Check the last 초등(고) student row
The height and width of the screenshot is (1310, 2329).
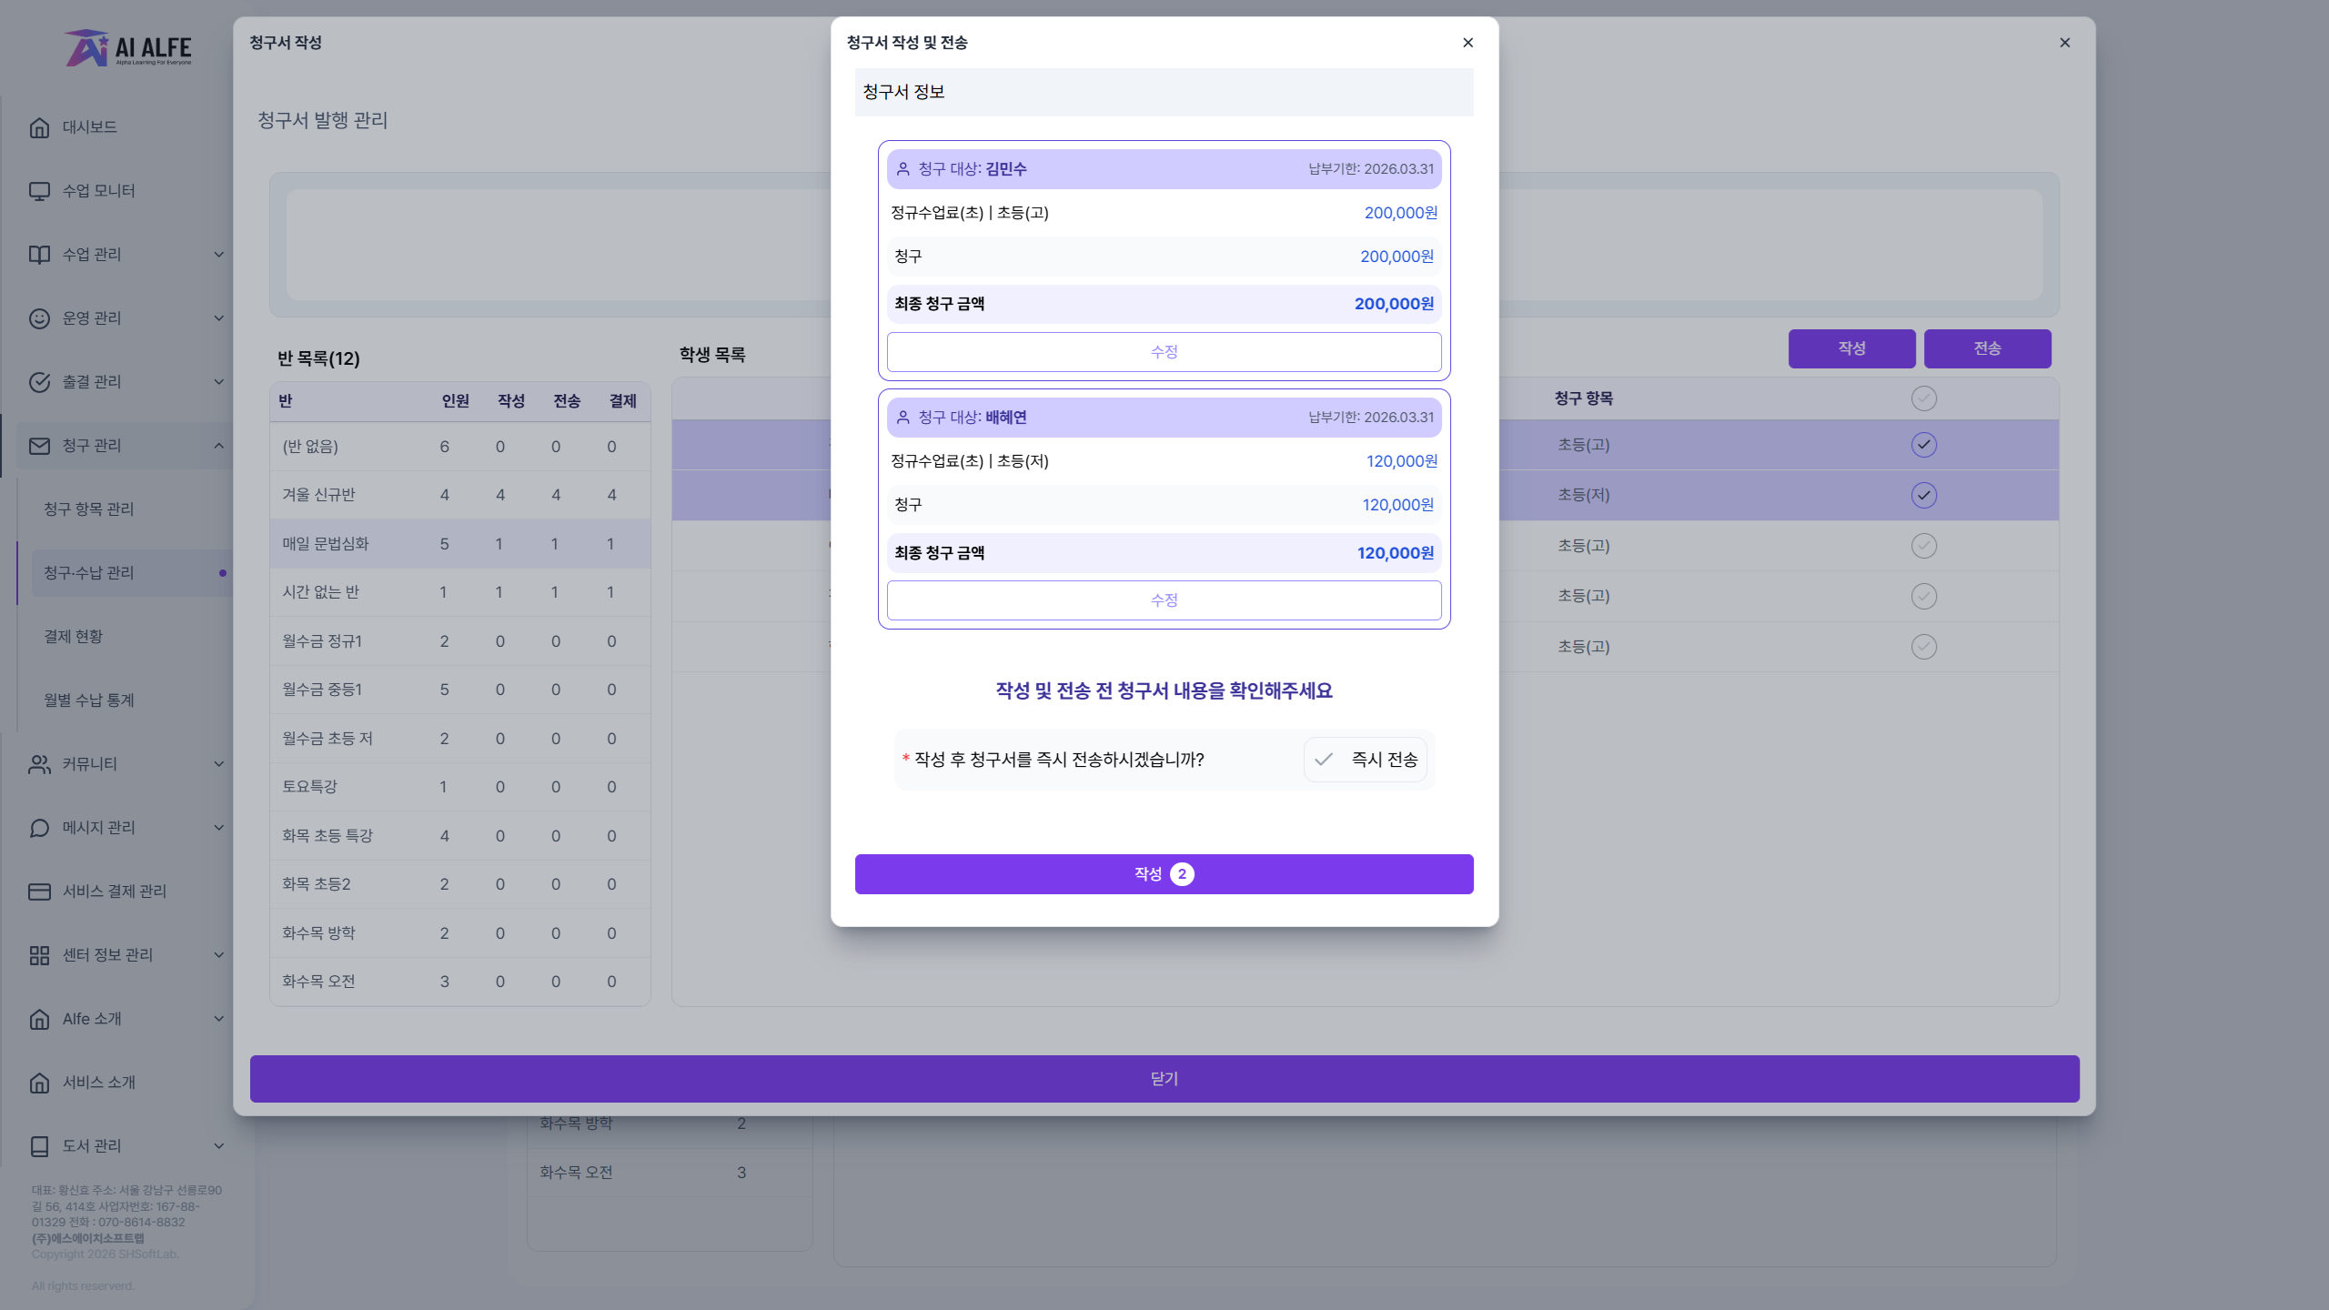(x=1923, y=647)
